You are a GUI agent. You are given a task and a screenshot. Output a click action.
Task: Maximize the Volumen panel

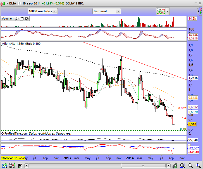22,19
